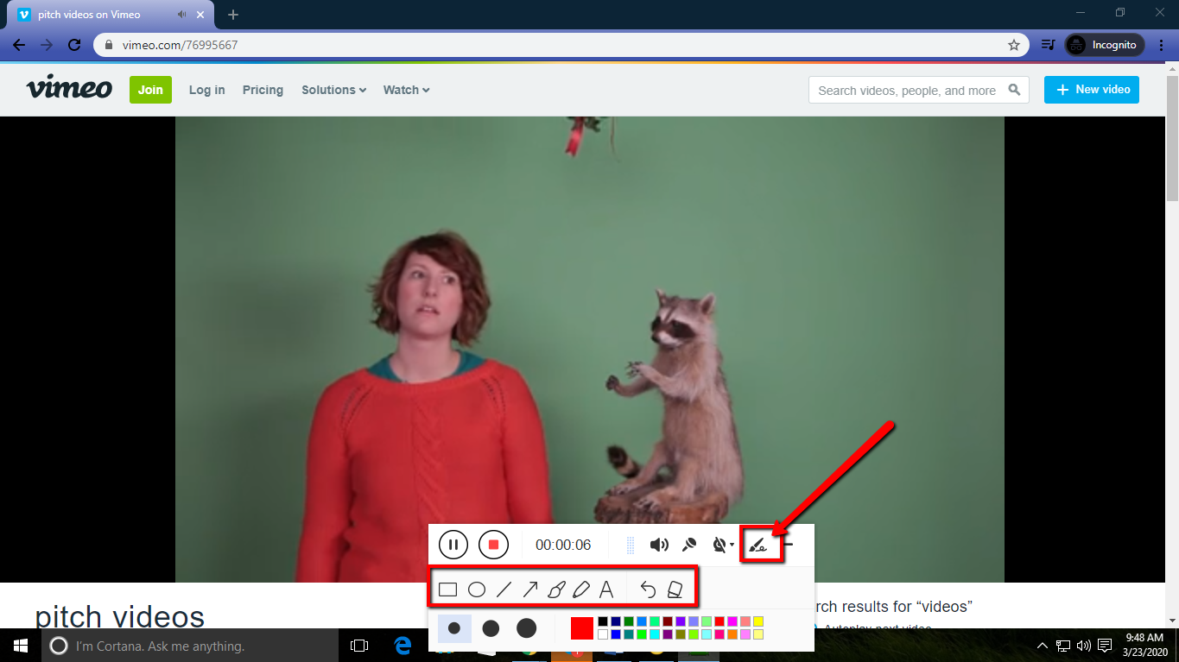Select the pitch videos on Vimeo tab
The width and height of the screenshot is (1179, 662).
(x=112, y=15)
